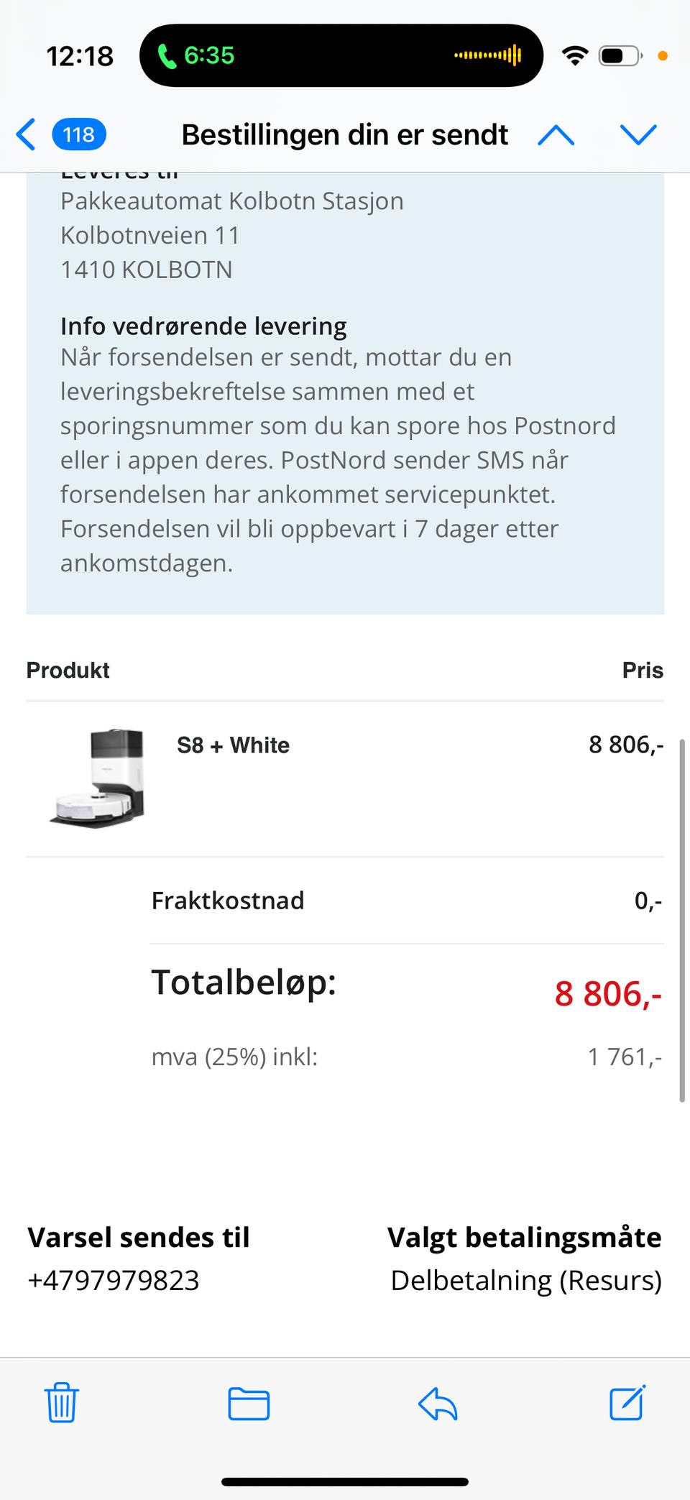Tap the trash icon to delete email
Image resolution: width=690 pixels, height=1500 pixels.
61,1402
